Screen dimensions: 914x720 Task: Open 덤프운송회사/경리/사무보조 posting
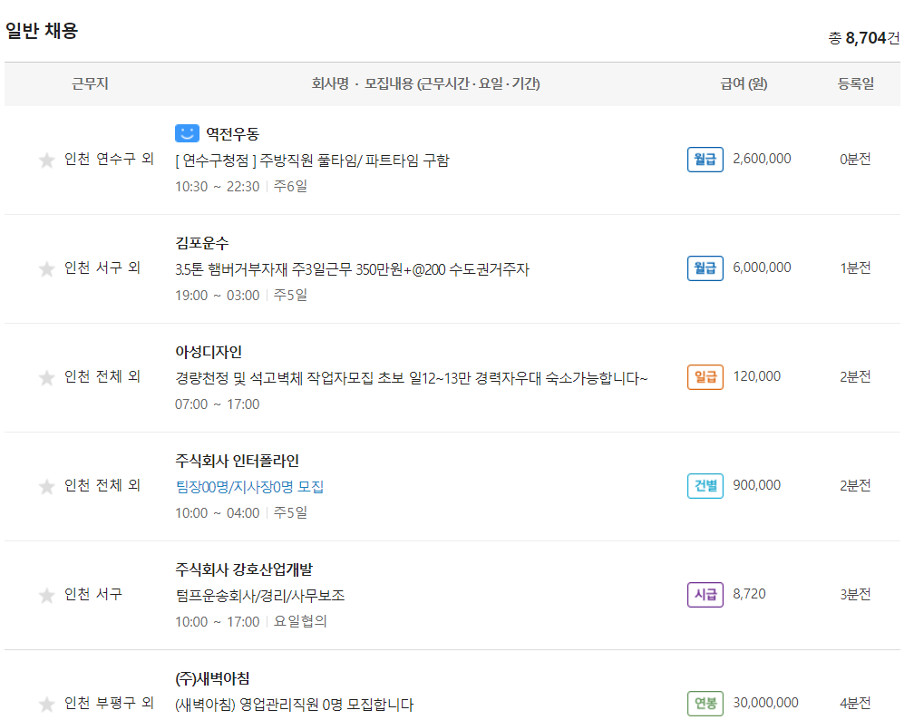click(260, 596)
